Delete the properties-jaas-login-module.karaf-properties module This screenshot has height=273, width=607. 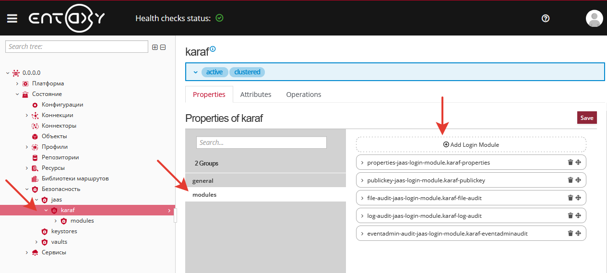570,162
